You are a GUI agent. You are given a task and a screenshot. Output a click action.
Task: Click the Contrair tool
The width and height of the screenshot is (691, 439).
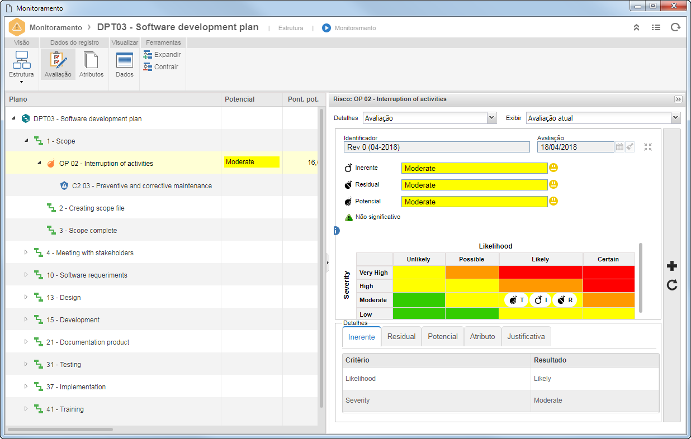[x=161, y=67]
